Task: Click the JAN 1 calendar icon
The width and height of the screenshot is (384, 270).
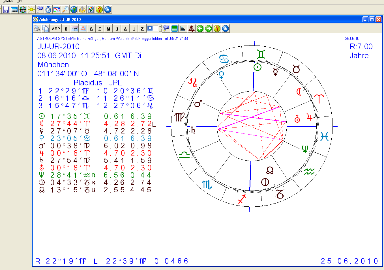Action: (x=74, y=29)
